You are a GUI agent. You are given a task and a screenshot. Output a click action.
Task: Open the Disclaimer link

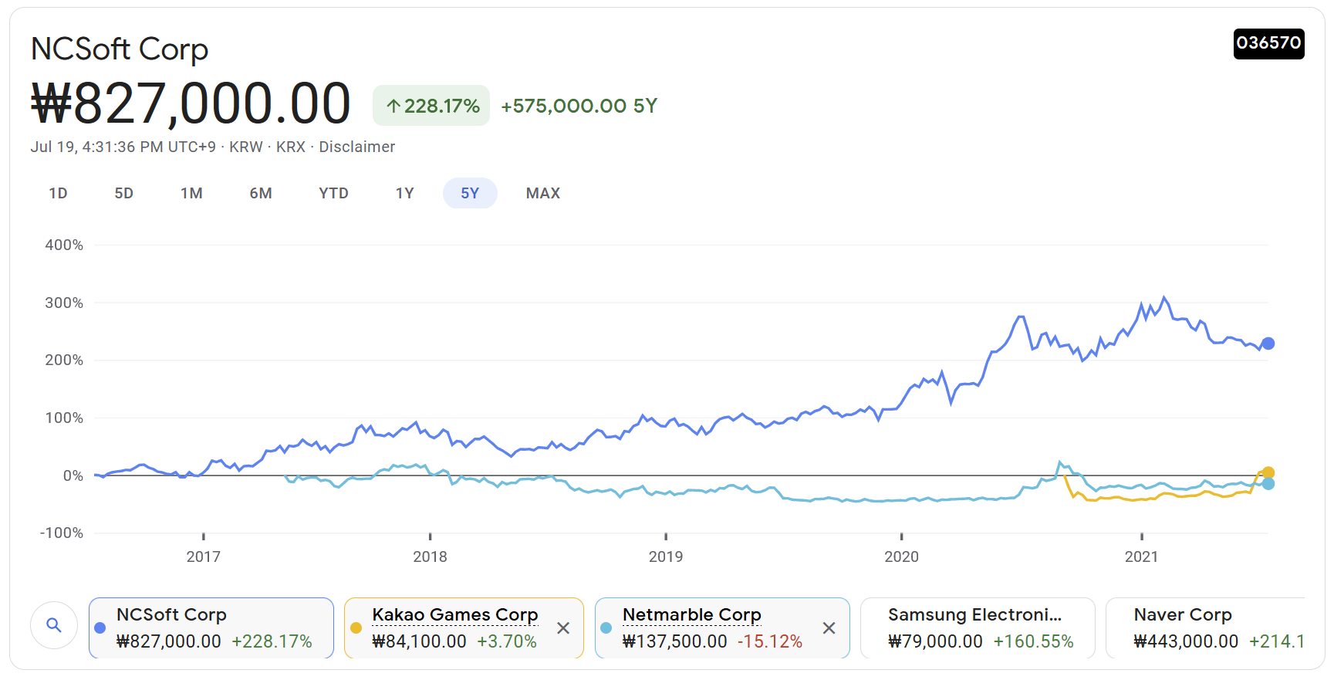click(x=356, y=147)
